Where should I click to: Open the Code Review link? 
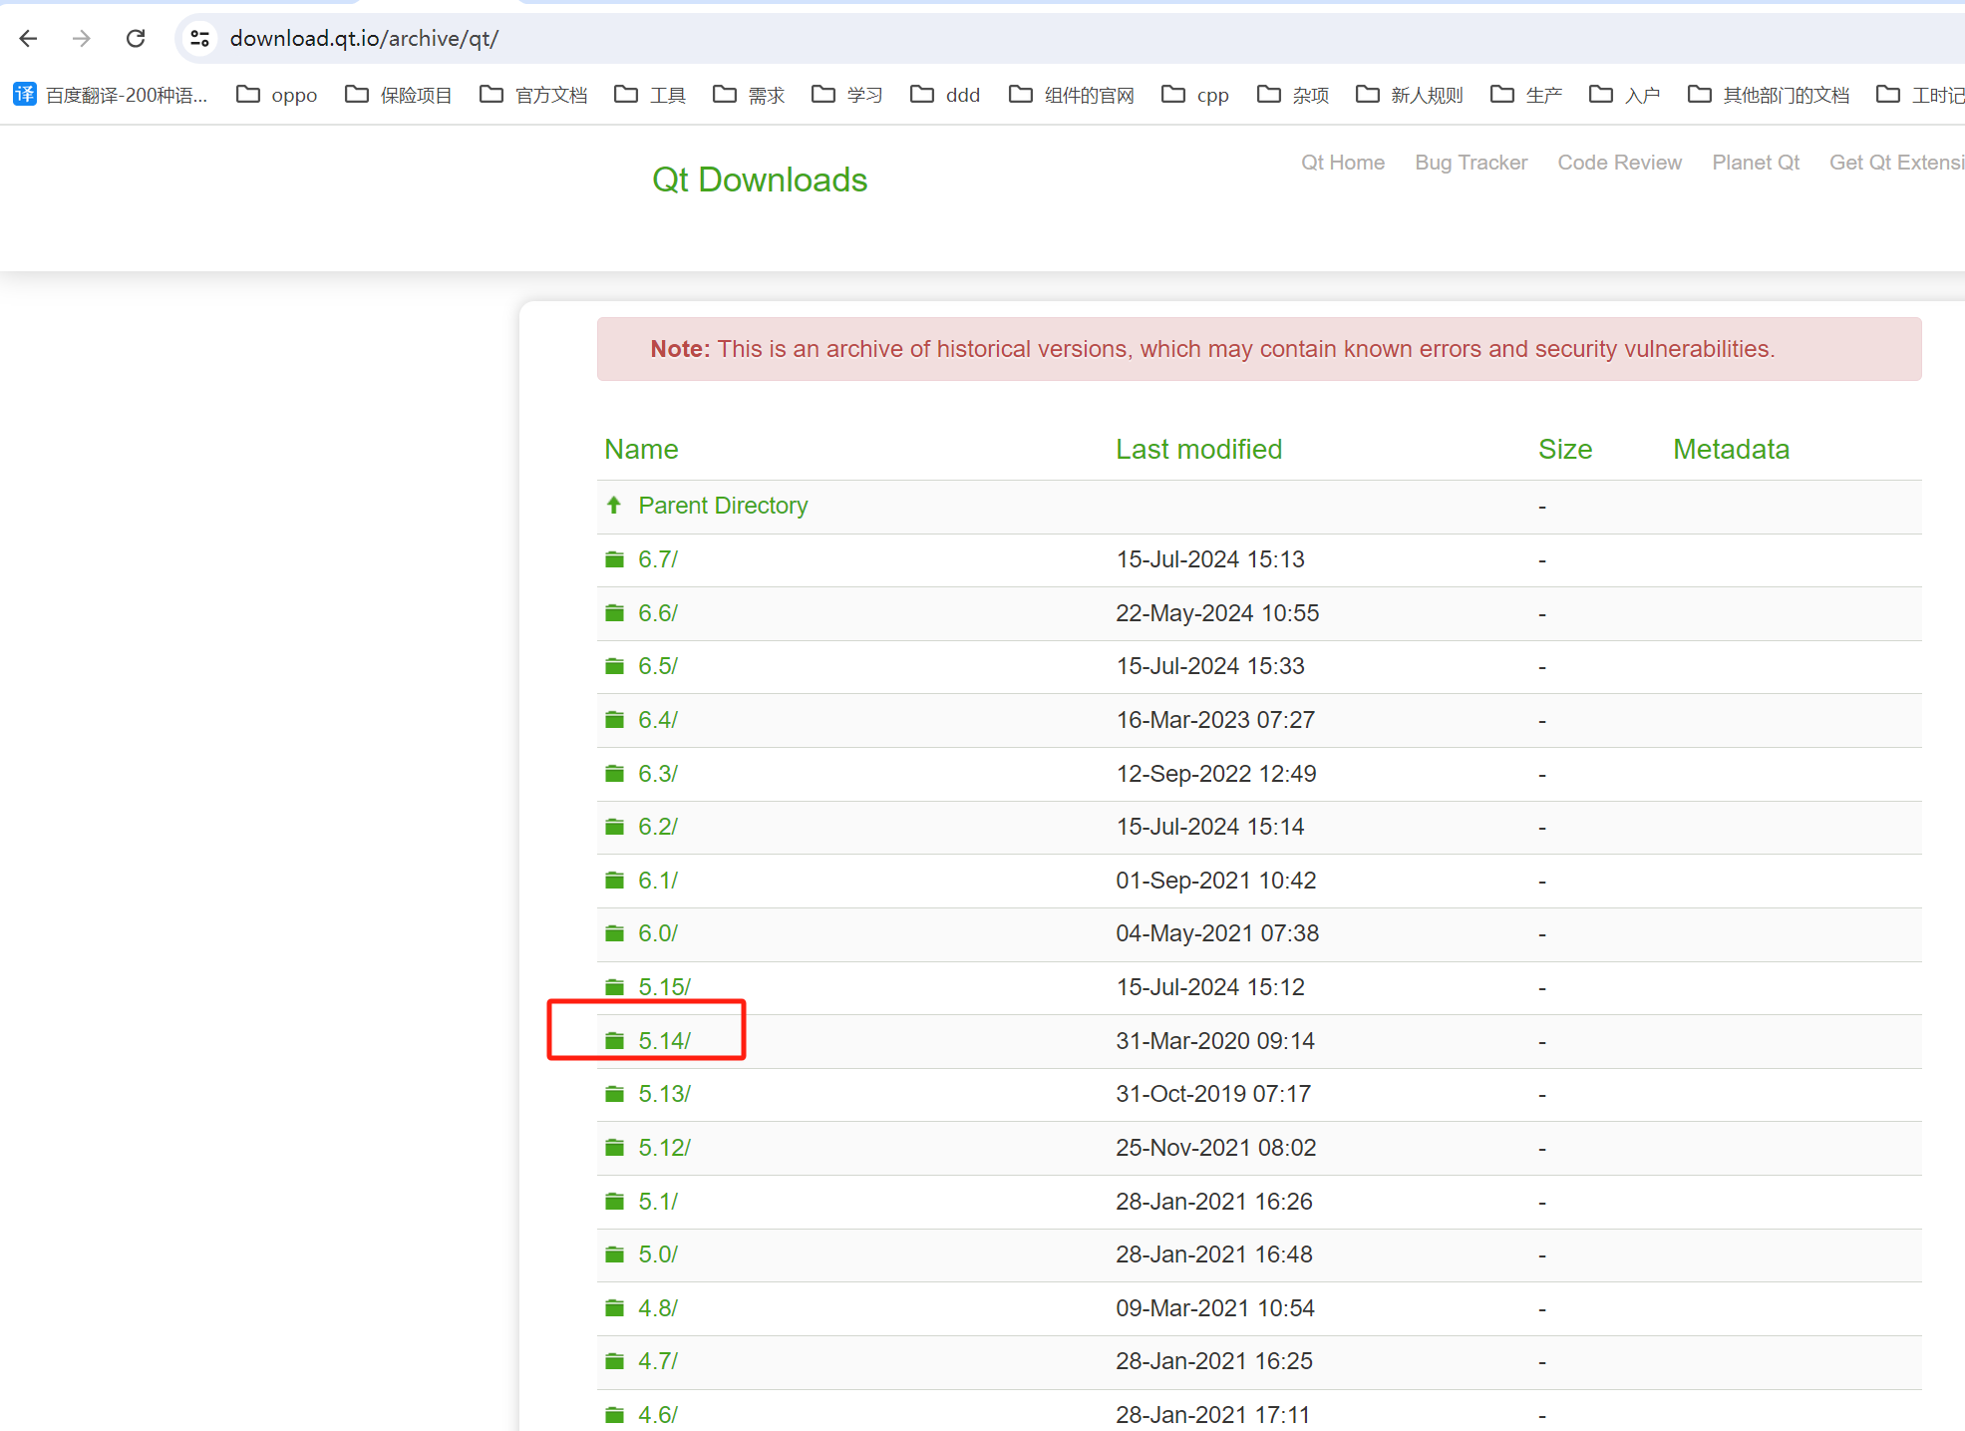click(x=1620, y=163)
